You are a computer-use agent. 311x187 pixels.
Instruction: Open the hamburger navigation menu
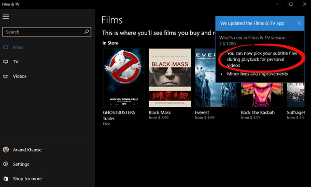point(6,17)
